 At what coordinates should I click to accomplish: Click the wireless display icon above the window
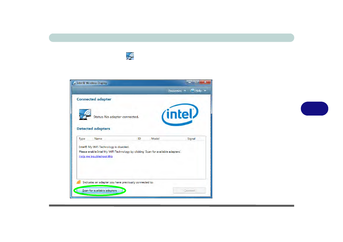pyautogui.click(x=130, y=56)
